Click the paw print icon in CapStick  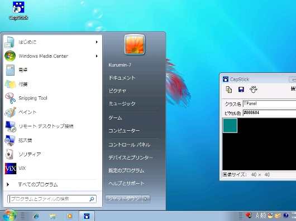click(254, 90)
